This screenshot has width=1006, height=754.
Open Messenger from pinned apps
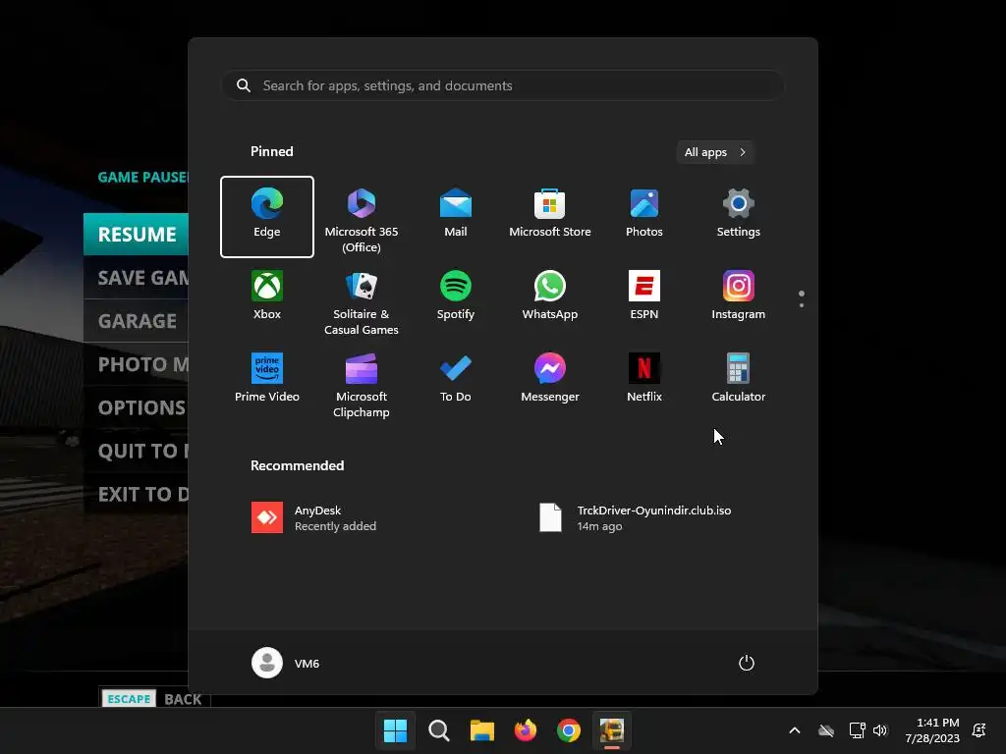[x=550, y=382]
